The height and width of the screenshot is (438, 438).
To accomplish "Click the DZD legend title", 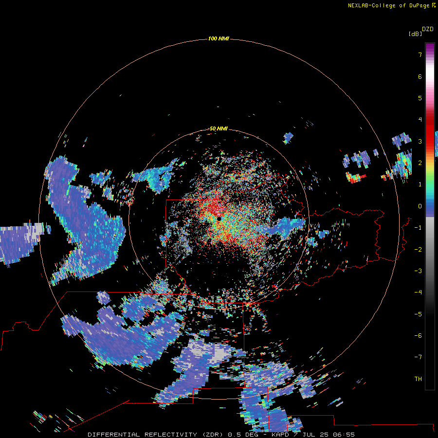I will [428, 29].
